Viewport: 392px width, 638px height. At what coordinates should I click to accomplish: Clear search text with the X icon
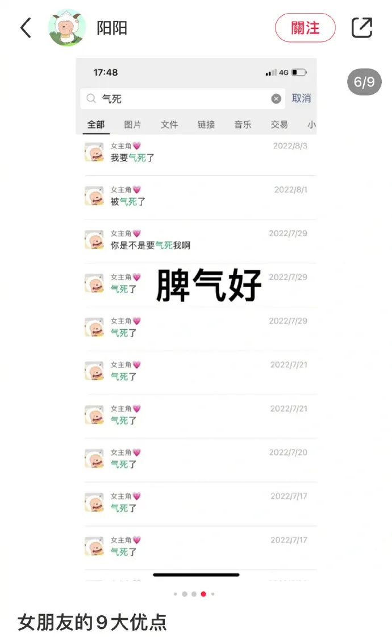[x=276, y=98]
